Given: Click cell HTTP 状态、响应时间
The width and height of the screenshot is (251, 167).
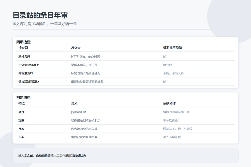Looking at the screenshot, I should (86, 56).
